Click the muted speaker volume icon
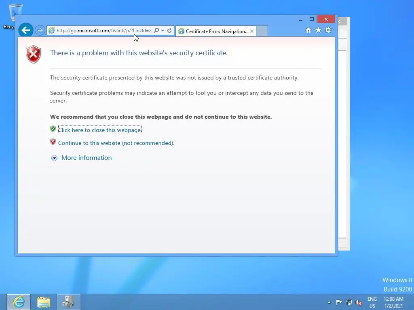This screenshot has height=310, width=414. (358, 302)
